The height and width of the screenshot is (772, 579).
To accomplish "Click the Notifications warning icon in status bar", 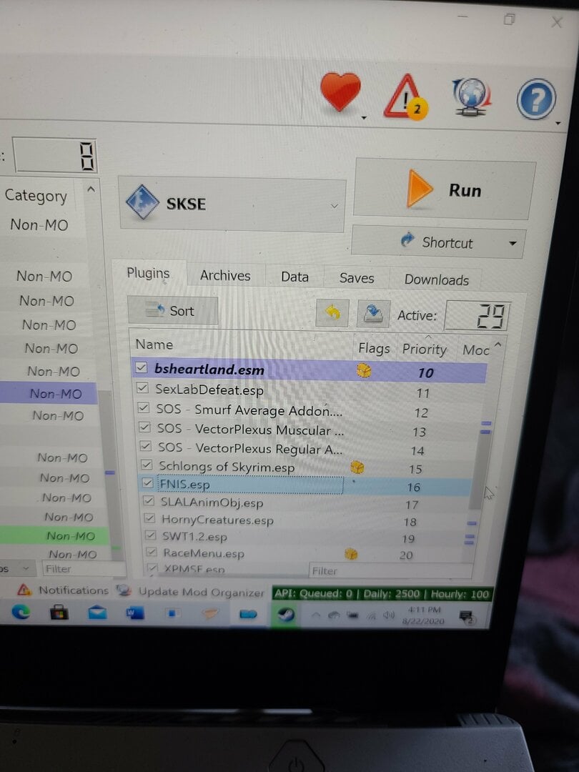I will pyautogui.click(x=24, y=589).
